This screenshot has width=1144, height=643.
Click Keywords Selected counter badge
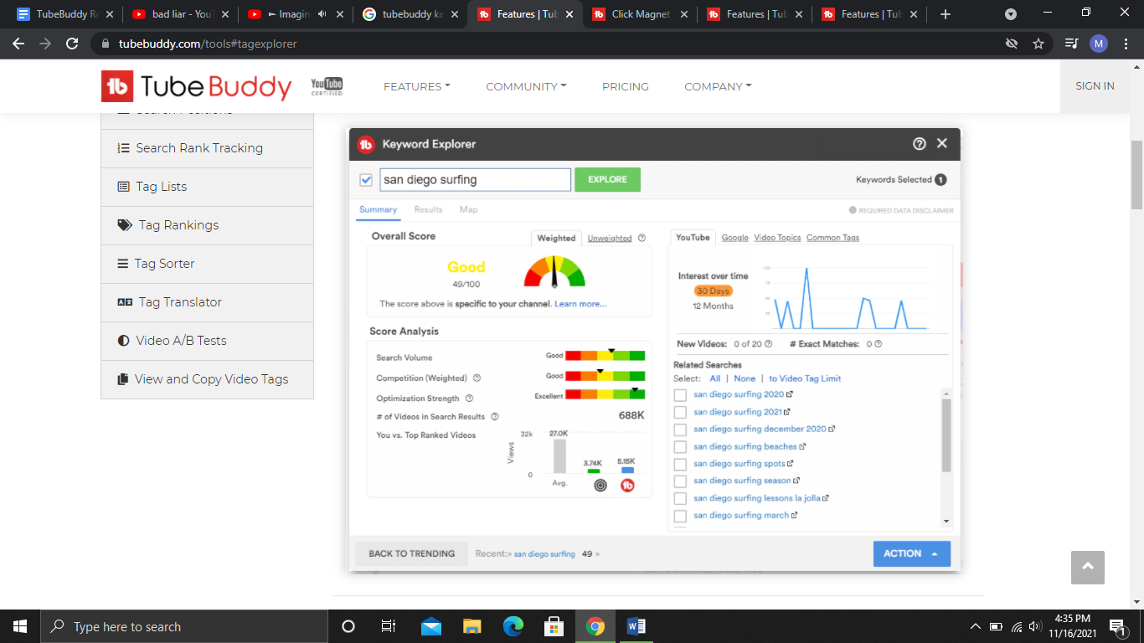pos(940,180)
